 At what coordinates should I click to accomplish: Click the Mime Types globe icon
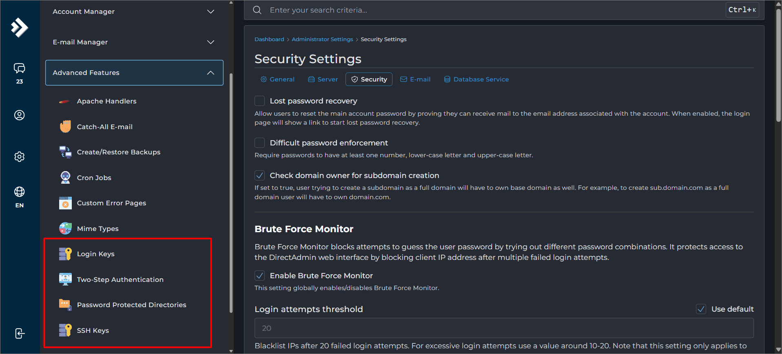point(65,229)
